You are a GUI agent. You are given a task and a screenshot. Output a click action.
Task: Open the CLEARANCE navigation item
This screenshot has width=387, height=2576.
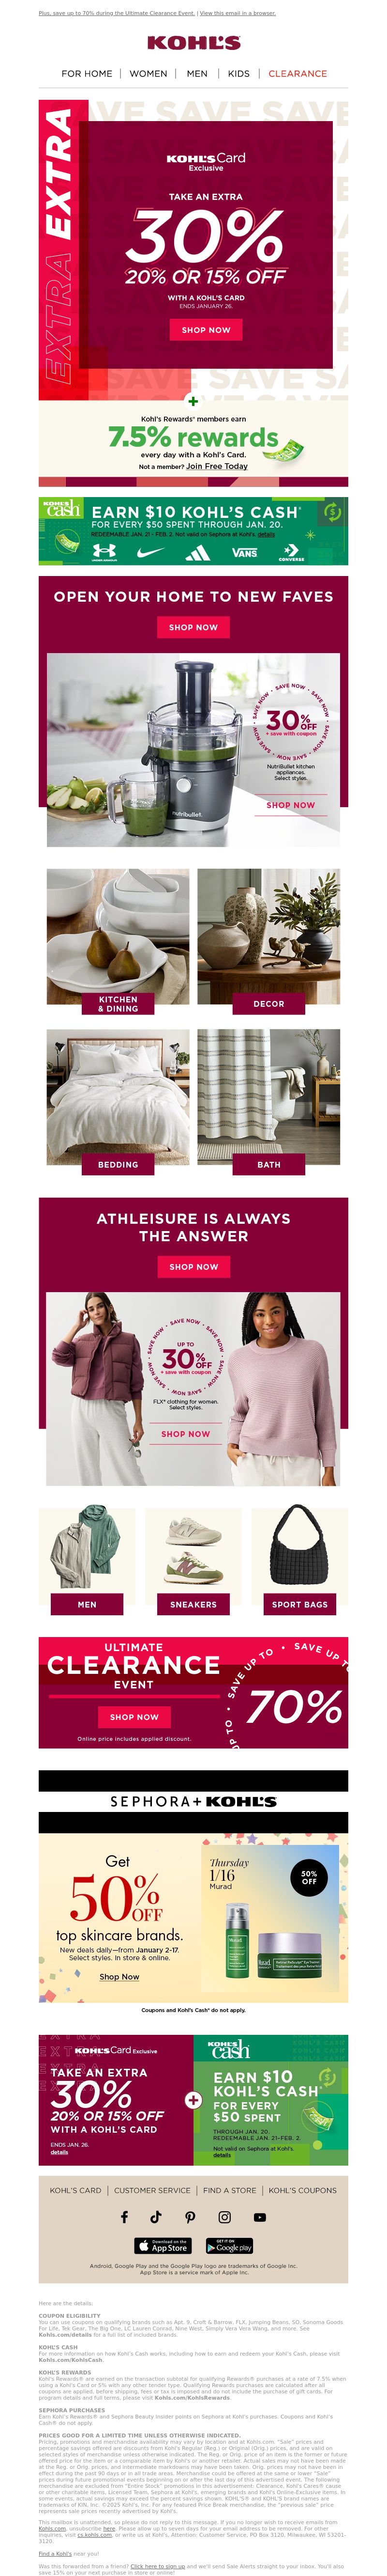tap(297, 73)
